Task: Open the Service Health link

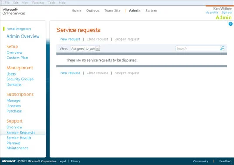Action: coord(18,138)
